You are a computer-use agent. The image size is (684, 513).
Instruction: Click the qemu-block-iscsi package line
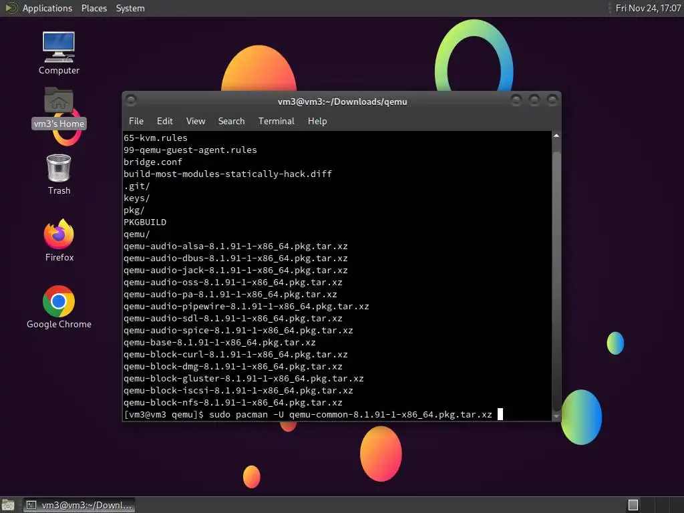click(238, 390)
